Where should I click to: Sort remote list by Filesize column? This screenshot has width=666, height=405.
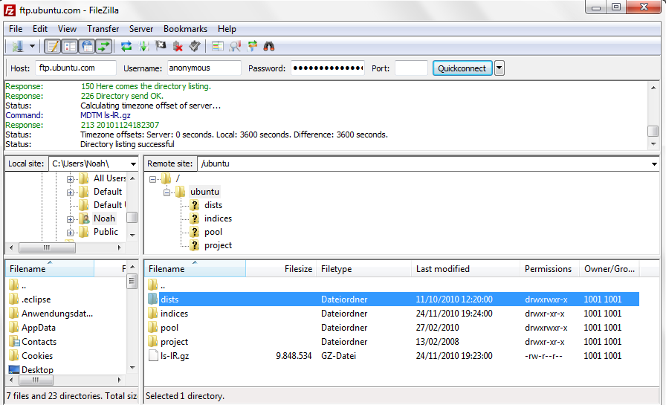[x=281, y=269]
